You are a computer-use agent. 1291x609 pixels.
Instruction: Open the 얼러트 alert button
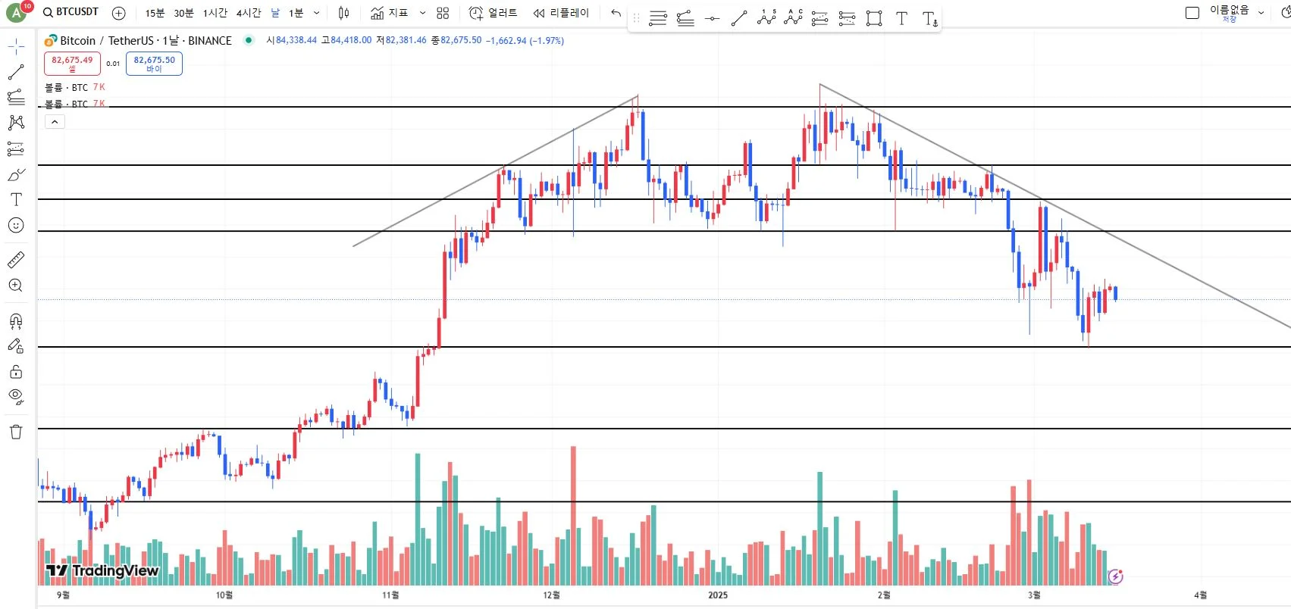(x=494, y=13)
